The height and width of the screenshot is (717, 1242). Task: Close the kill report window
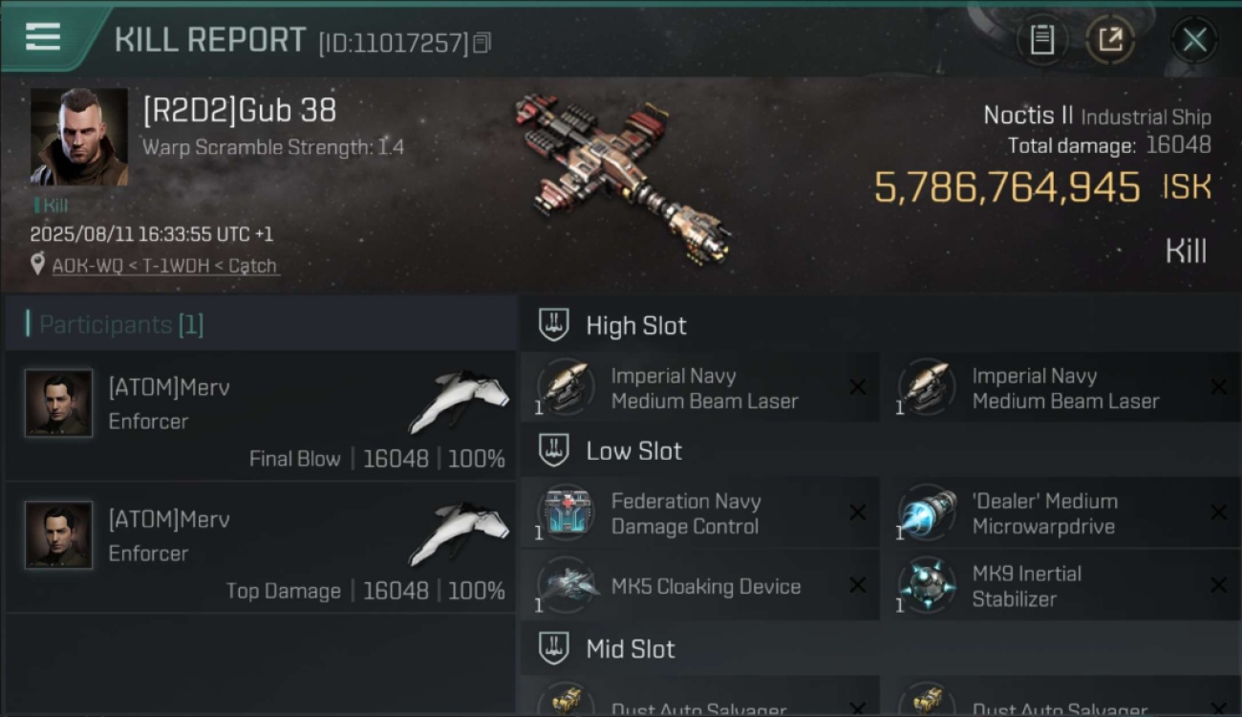(x=1194, y=40)
